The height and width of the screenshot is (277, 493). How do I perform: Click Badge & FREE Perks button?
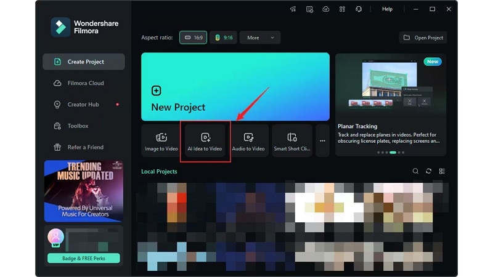point(84,258)
